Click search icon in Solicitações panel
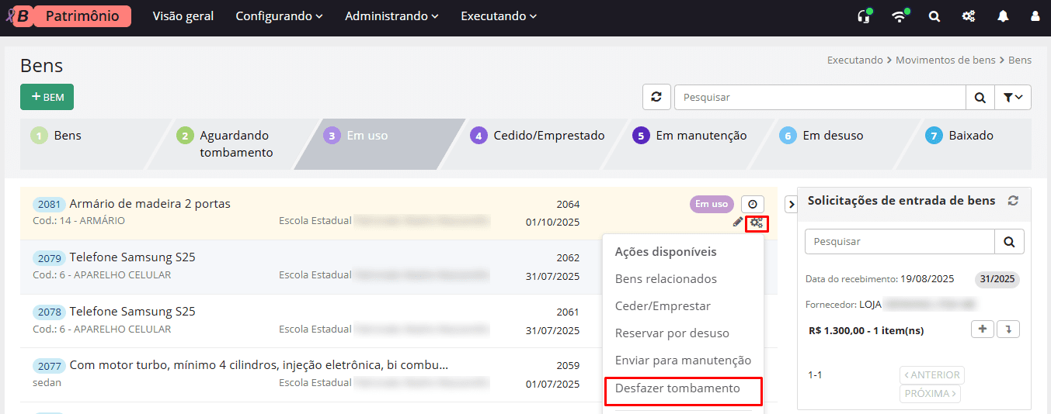1051x414 pixels. (1009, 242)
